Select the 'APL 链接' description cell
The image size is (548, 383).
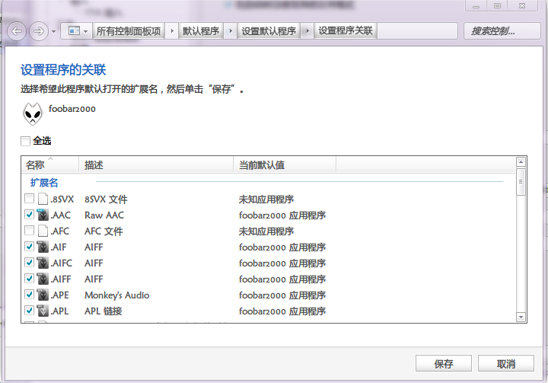coord(103,311)
